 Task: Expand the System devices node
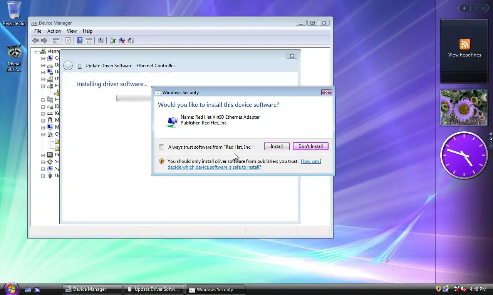[x=43, y=169]
